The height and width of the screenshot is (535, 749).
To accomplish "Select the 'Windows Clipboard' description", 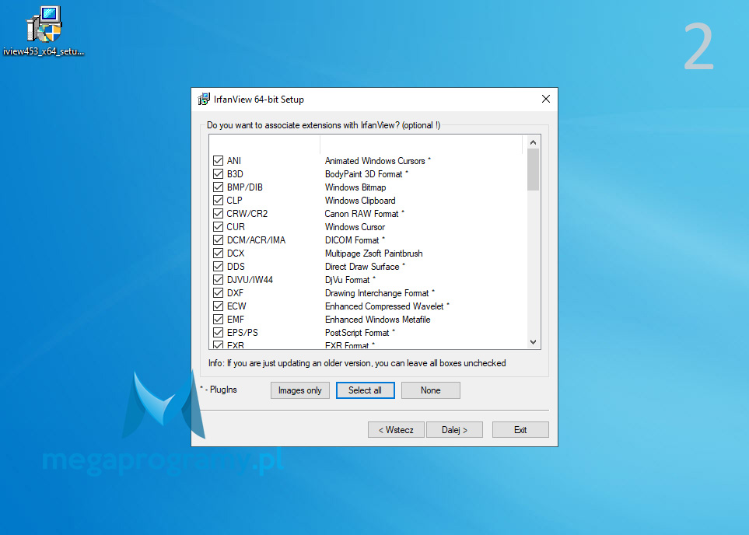I will coord(360,201).
